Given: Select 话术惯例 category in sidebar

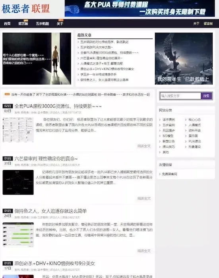Looking at the screenshot, I should tap(169, 120).
